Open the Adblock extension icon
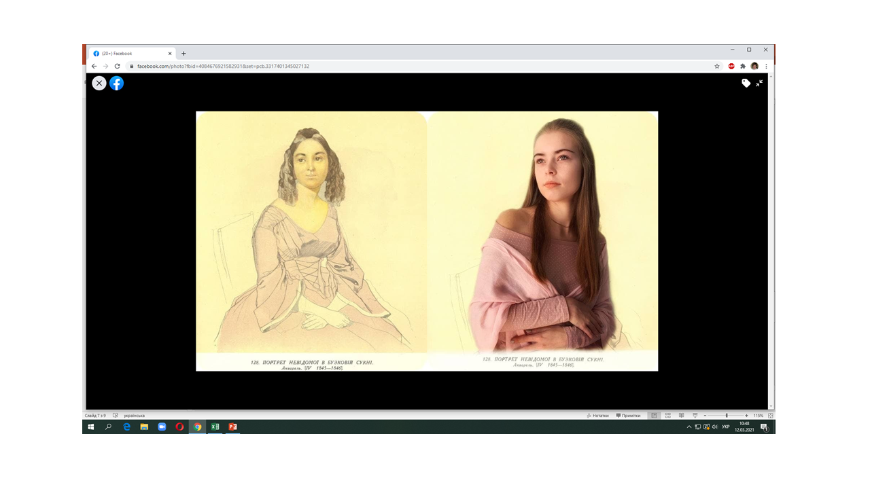This screenshot has width=870, height=489. pos(731,67)
